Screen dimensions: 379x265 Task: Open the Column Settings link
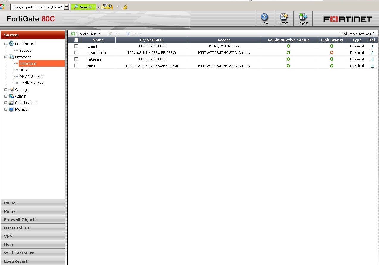pyautogui.click(x=356, y=34)
